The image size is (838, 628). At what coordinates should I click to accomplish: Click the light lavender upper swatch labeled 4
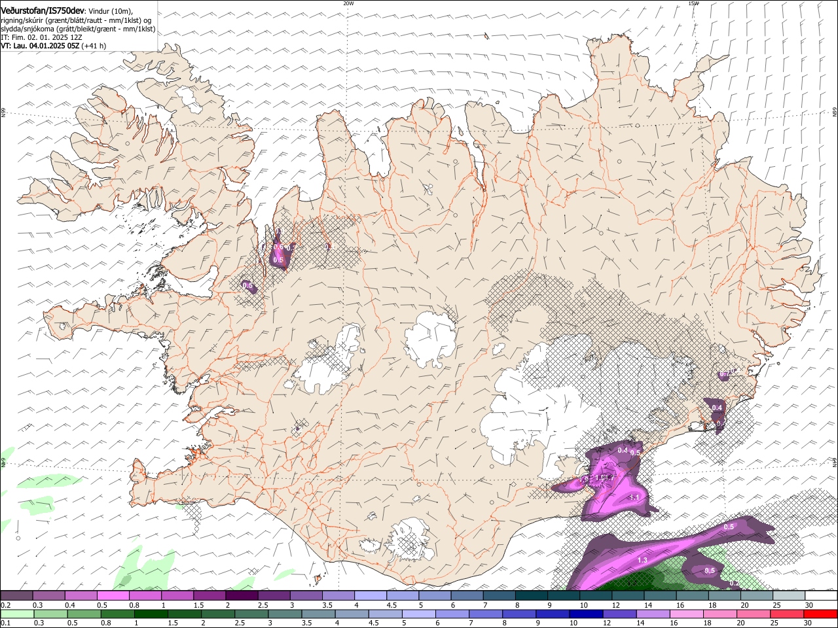point(371,596)
